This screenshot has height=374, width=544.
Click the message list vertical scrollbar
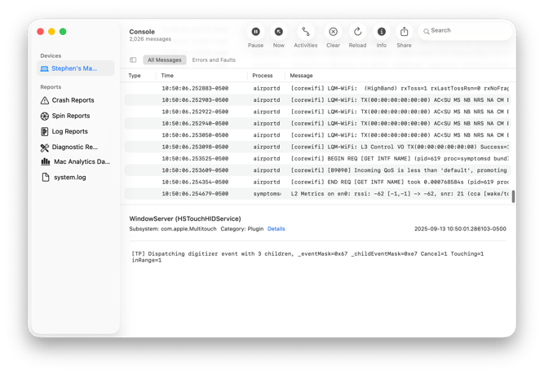(x=513, y=196)
